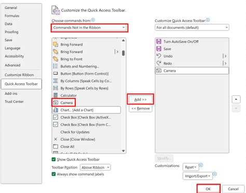Open the Reset dropdown
This screenshot has width=246, height=193.
click(x=191, y=167)
